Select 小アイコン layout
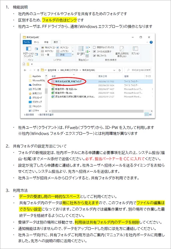171x249 pixels. (62, 51)
